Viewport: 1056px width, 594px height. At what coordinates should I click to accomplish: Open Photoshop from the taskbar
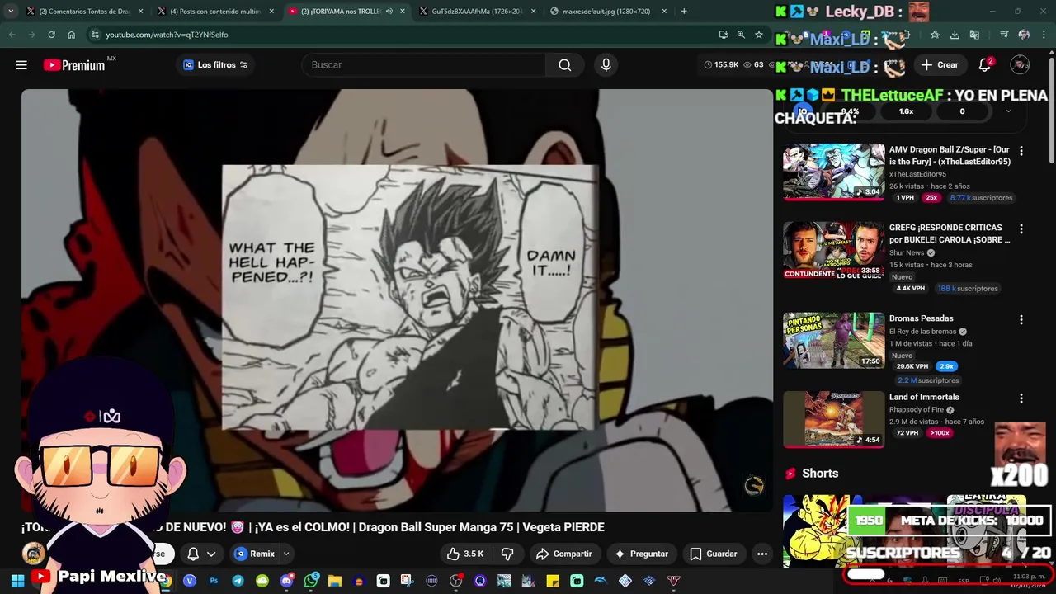214,581
